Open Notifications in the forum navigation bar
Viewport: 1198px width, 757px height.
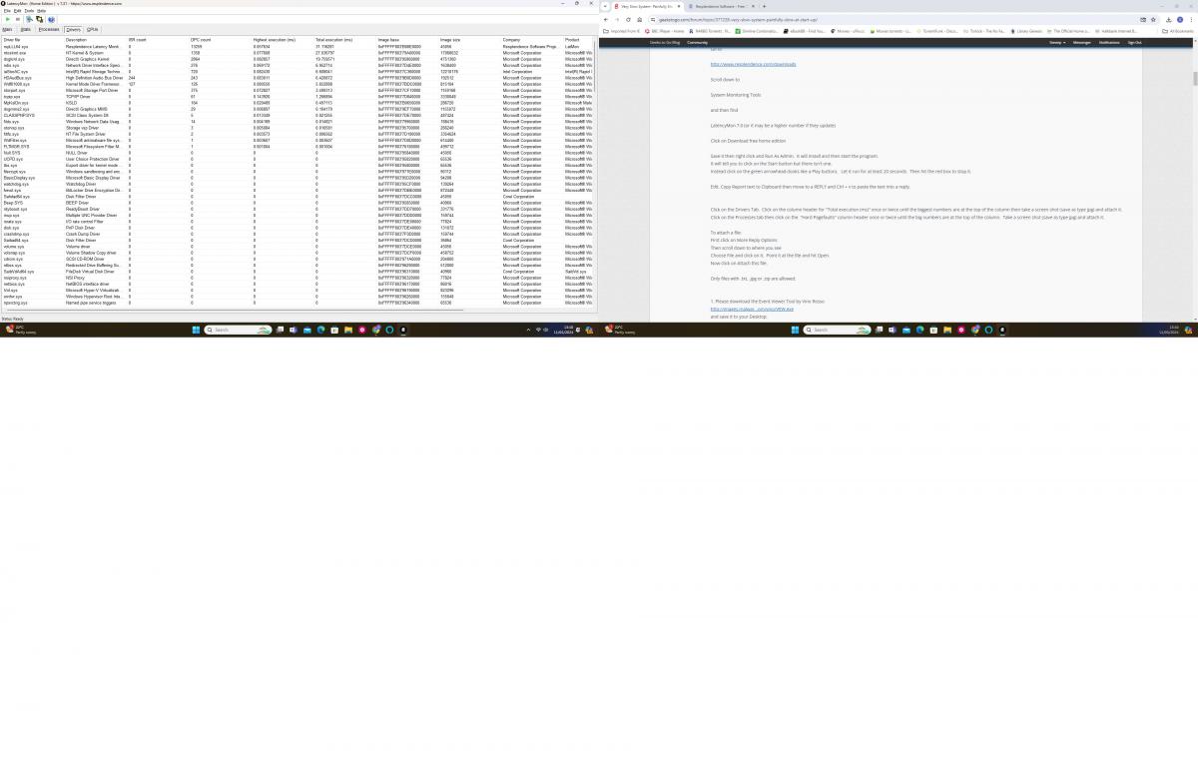click(x=1109, y=43)
